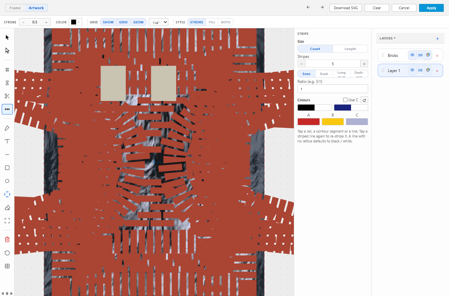Decrease stroke width with minus

(23, 22)
